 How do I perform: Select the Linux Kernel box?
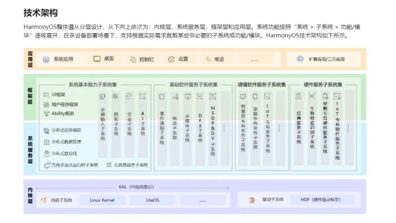tap(102, 200)
